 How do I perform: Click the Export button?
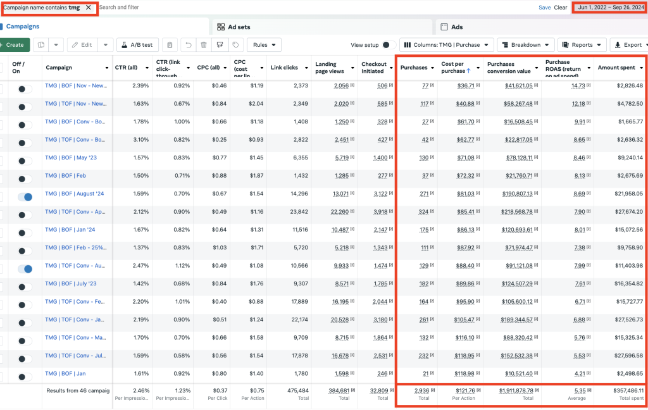628,45
